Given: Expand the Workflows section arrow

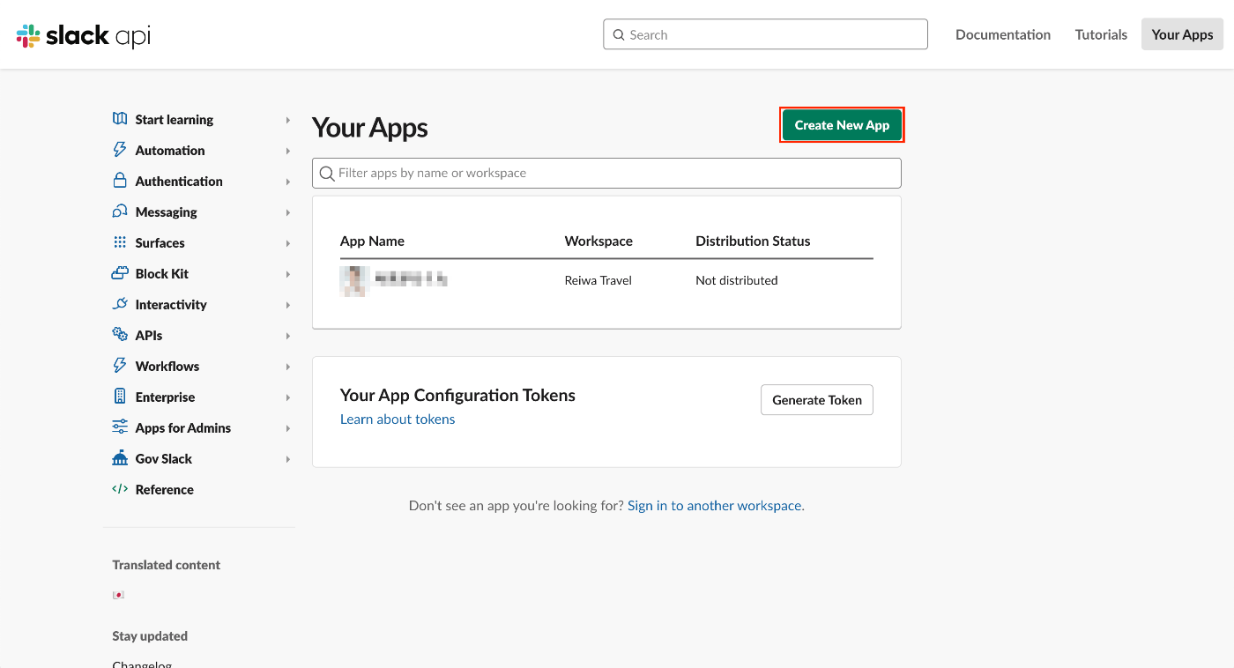Looking at the screenshot, I should [x=288, y=367].
